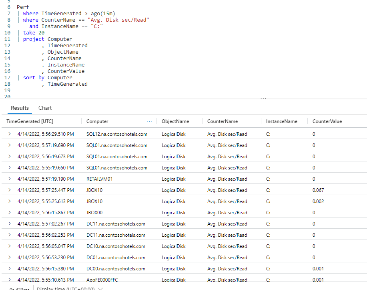Click the InstanceName column header

click(281, 121)
